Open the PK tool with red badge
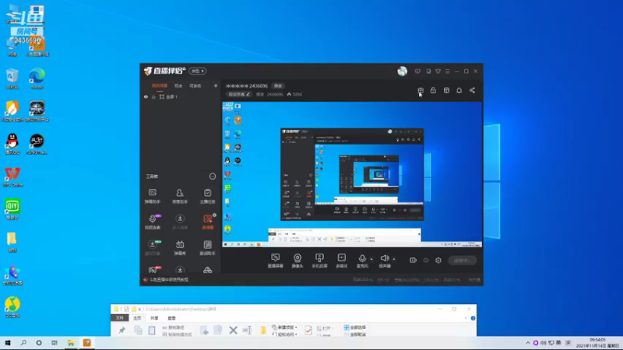 153,270
